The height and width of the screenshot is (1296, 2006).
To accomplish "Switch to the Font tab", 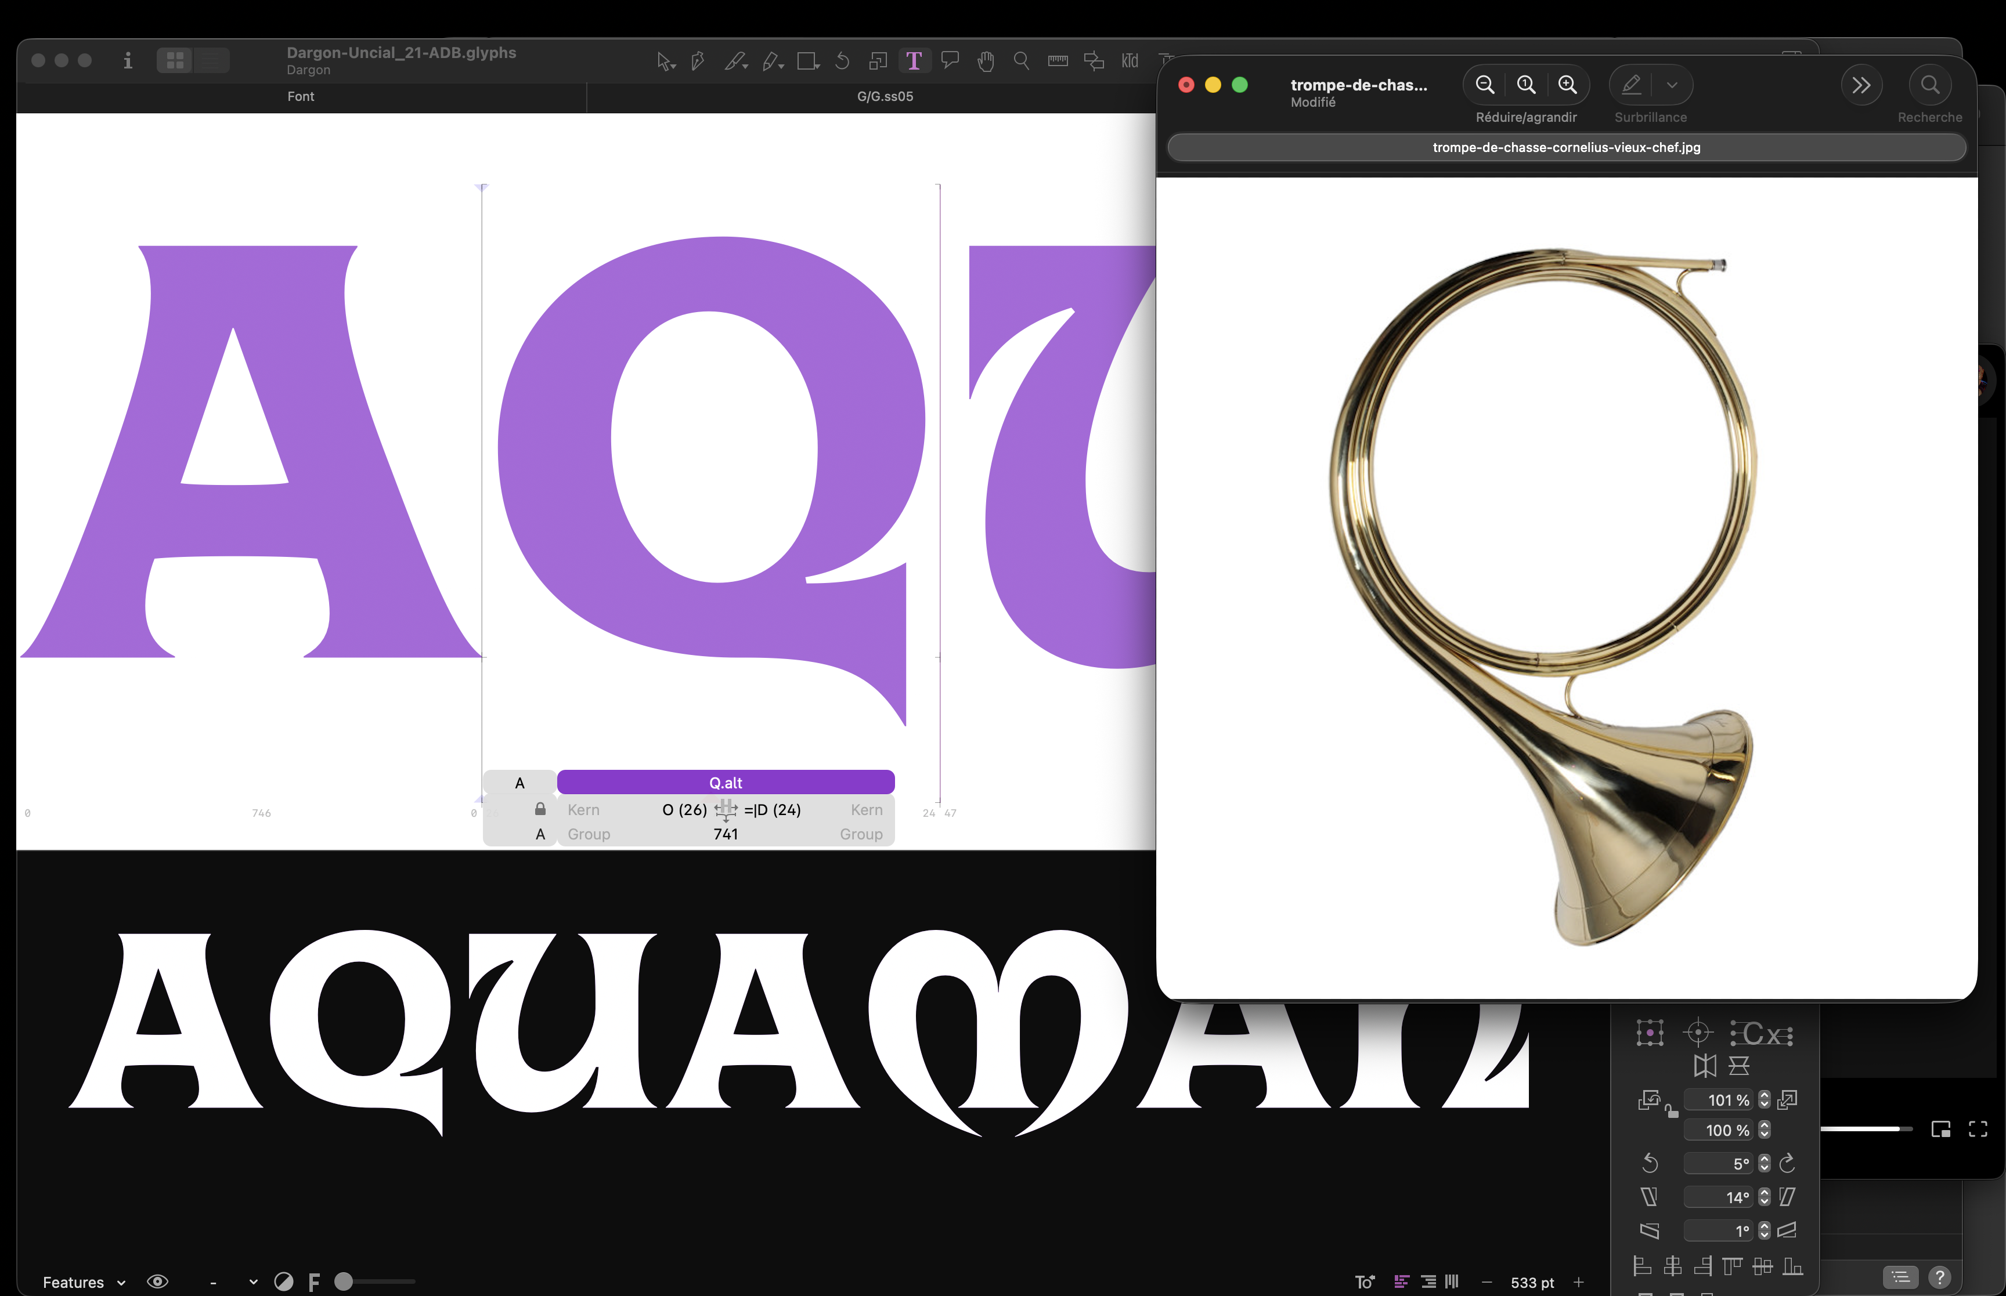I will coord(301,97).
